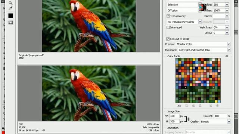This screenshot has width=239, height=134.
Task: Open the Metadata Copyright and Contact Info dropdown
Action: point(204,50)
